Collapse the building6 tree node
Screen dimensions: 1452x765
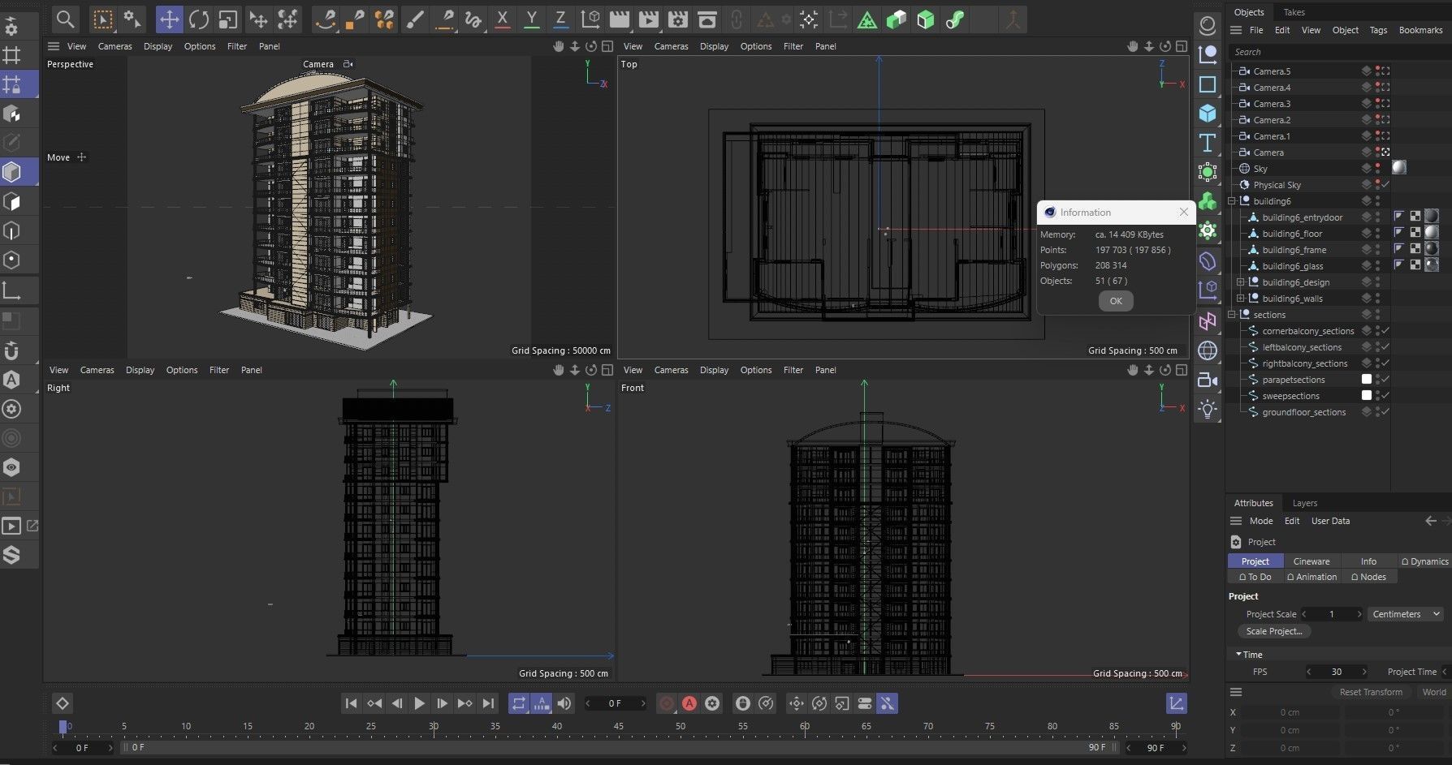[x=1232, y=201]
